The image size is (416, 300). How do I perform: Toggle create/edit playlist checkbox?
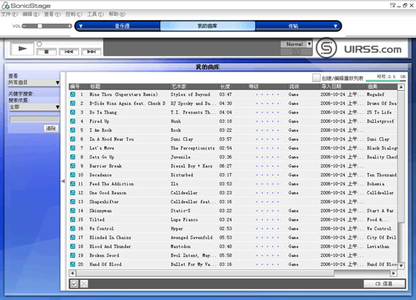(x=316, y=78)
